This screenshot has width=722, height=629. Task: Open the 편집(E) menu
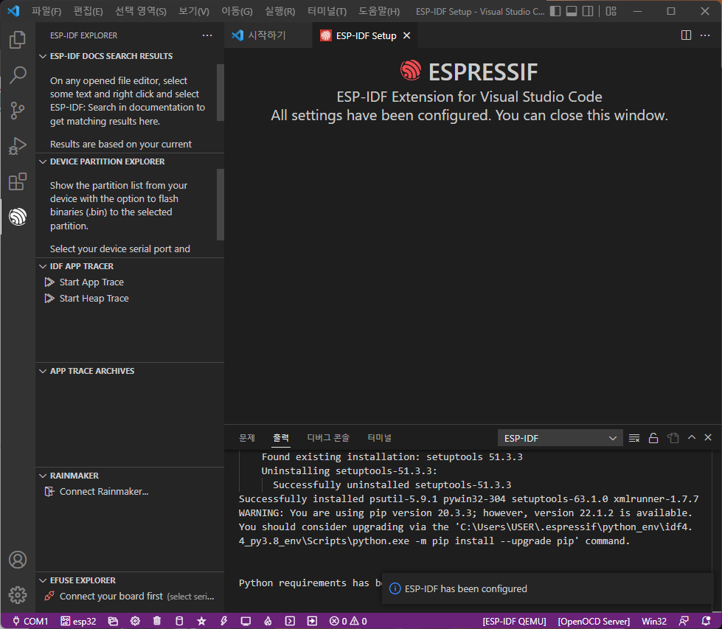pos(88,11)
